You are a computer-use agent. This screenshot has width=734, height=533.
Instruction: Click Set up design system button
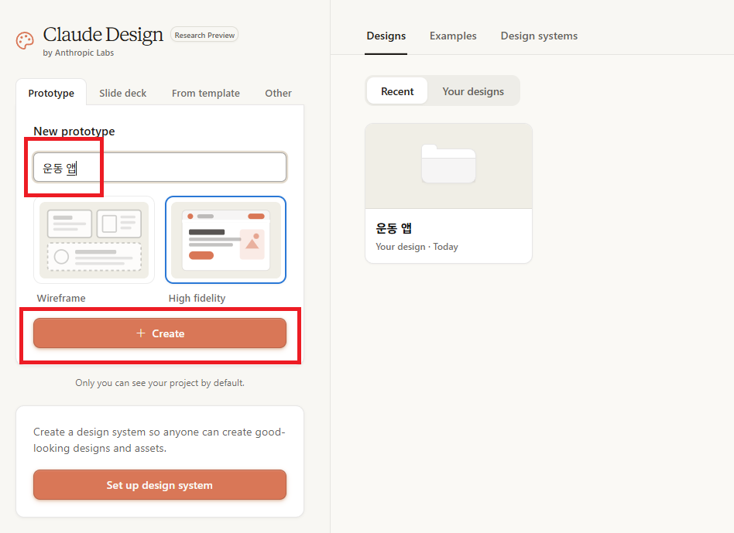pyautogui.click(x=159, y=485)
